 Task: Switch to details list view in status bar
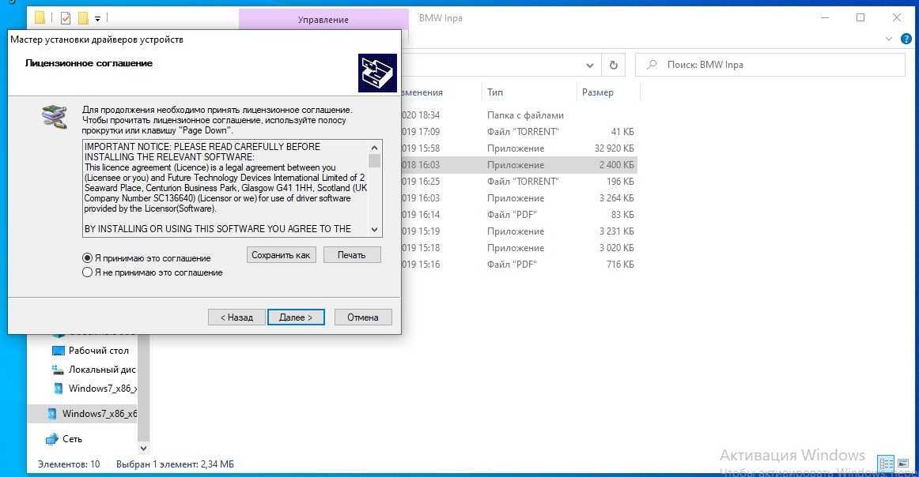tap(886, 464)
